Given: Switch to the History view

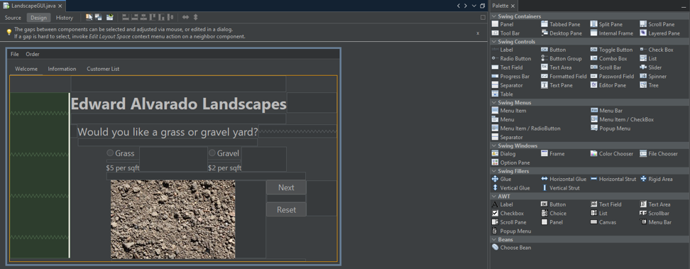Looking at the screenshot, I should pyautogui.click(x=65, y=18).
